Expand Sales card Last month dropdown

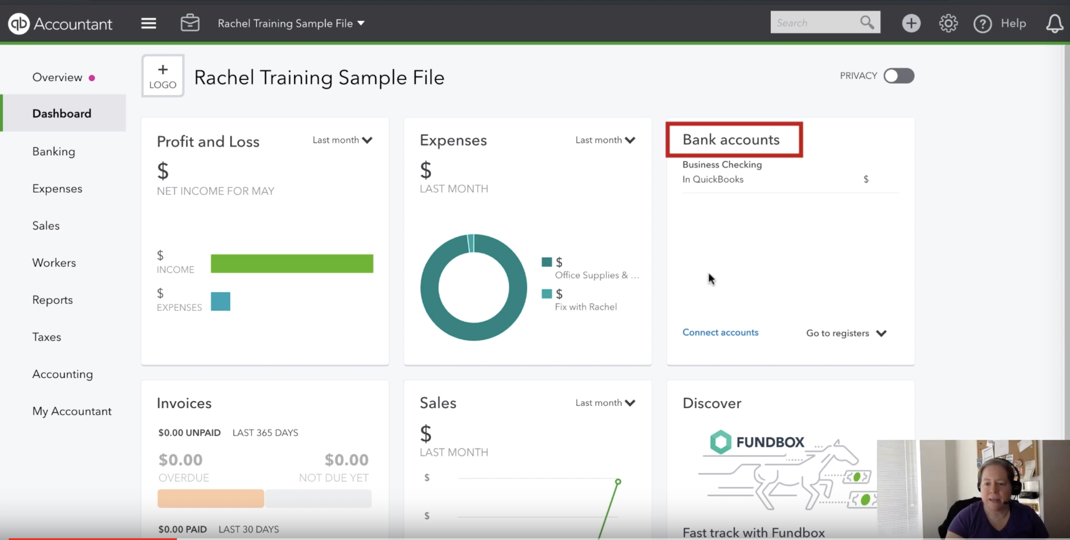click(x=605, y=403)
